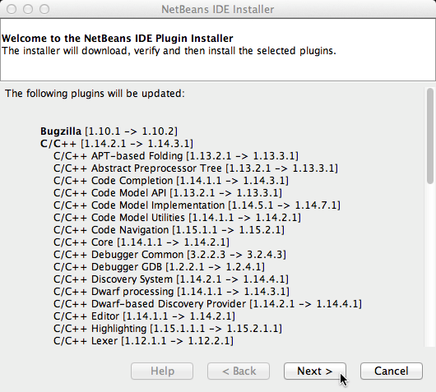Select C/C++ Debugger GDB entry
This screenshot has width=436, height=392.
(159, 267)
